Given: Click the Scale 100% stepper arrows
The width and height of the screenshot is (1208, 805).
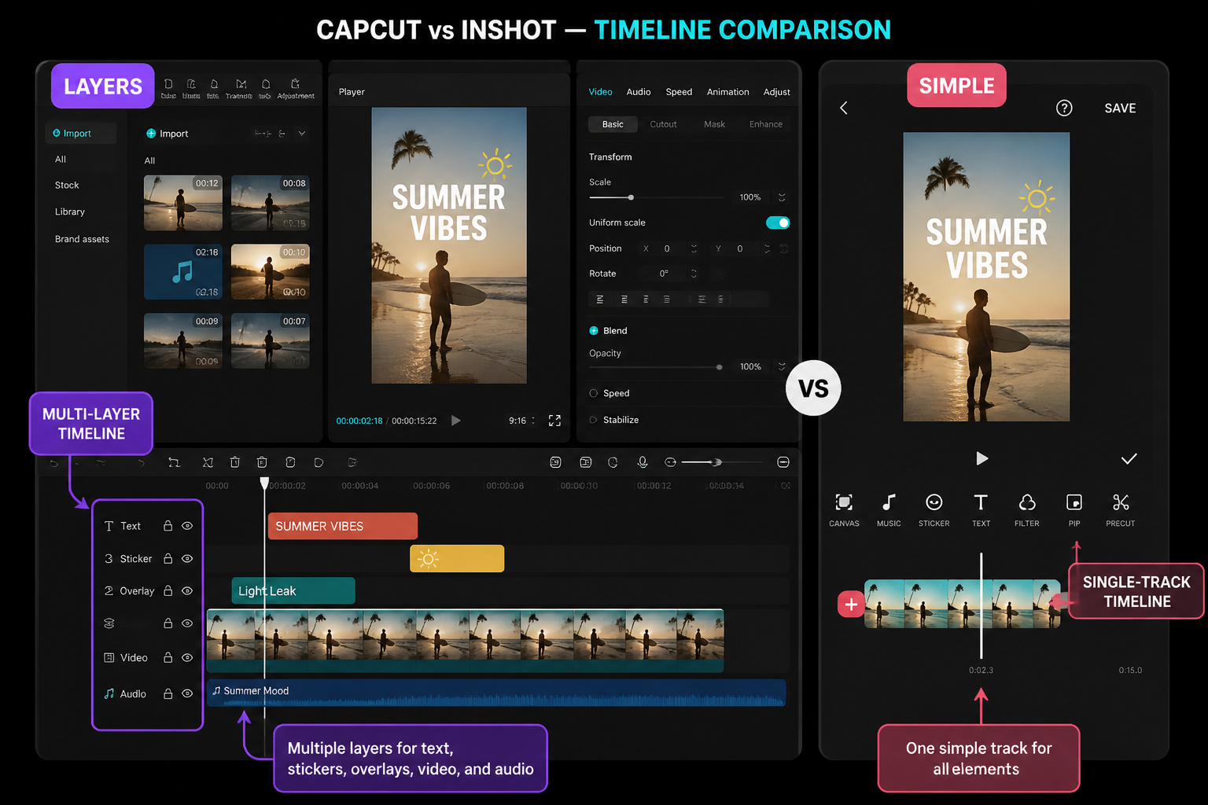Looking at the screenshot, I should pos(782,197).
